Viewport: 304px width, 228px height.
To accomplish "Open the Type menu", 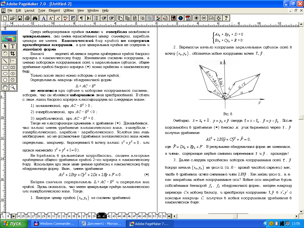I will [42, 10].
